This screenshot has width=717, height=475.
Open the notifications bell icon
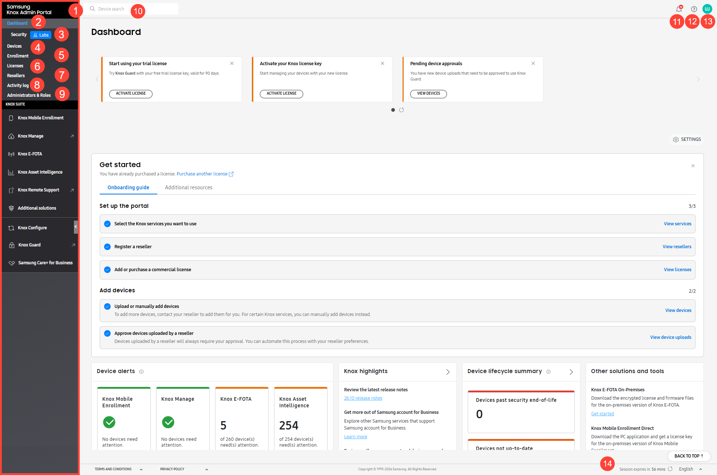pyautogui.click(x=679, y=9)
